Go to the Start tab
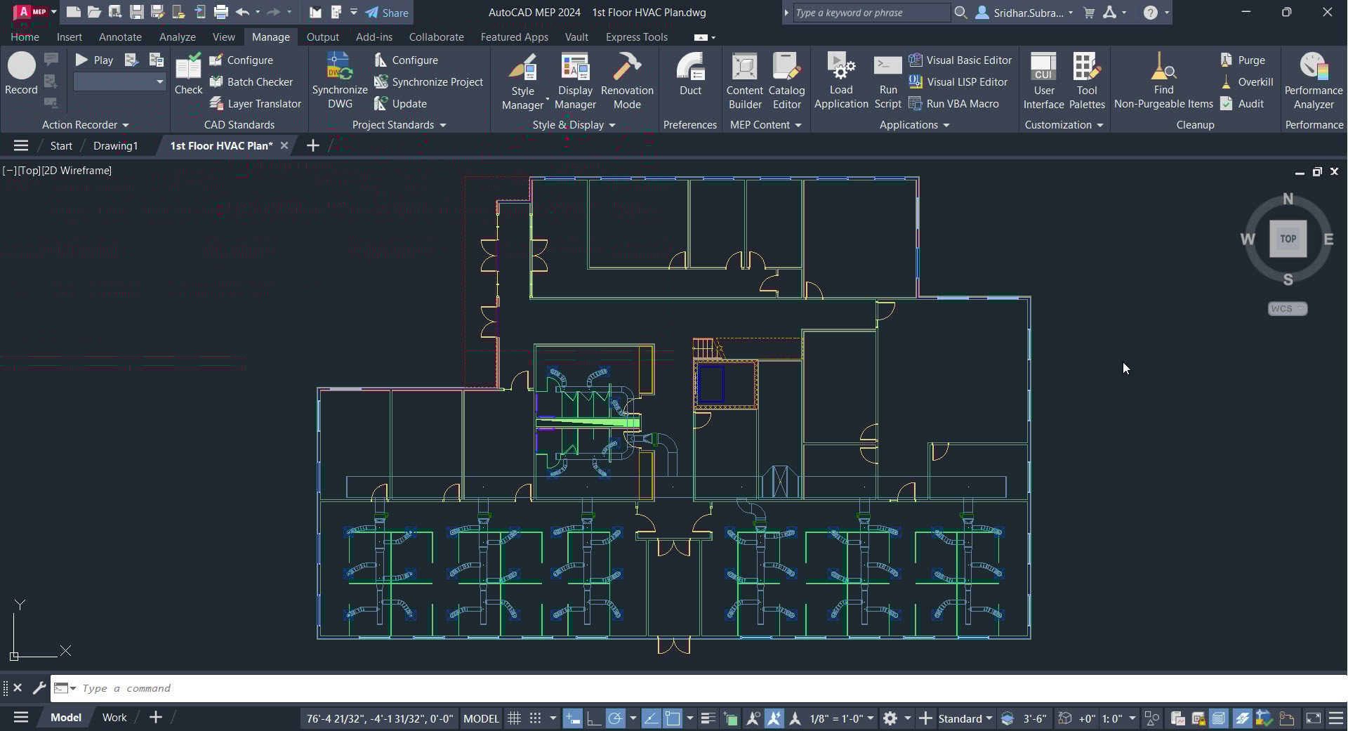 61,145
